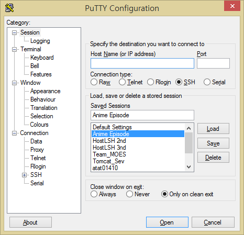Collapse the Terminal category node
Image resolution: width=244 pixels, height=235 pixels.
[14, 49]
